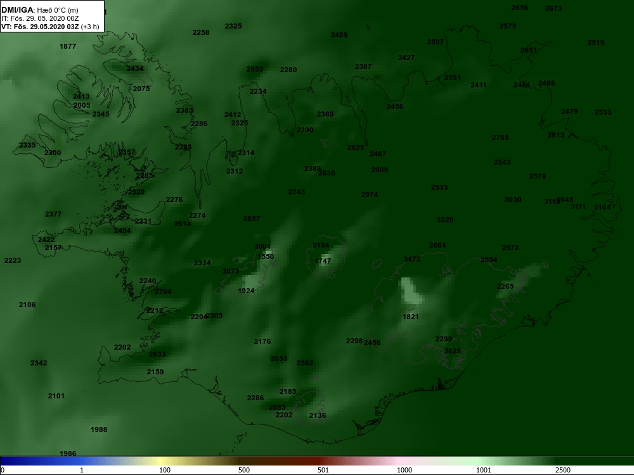The image size is (634, 475).
Task: Click the value 2673
Action: (553, 8)
